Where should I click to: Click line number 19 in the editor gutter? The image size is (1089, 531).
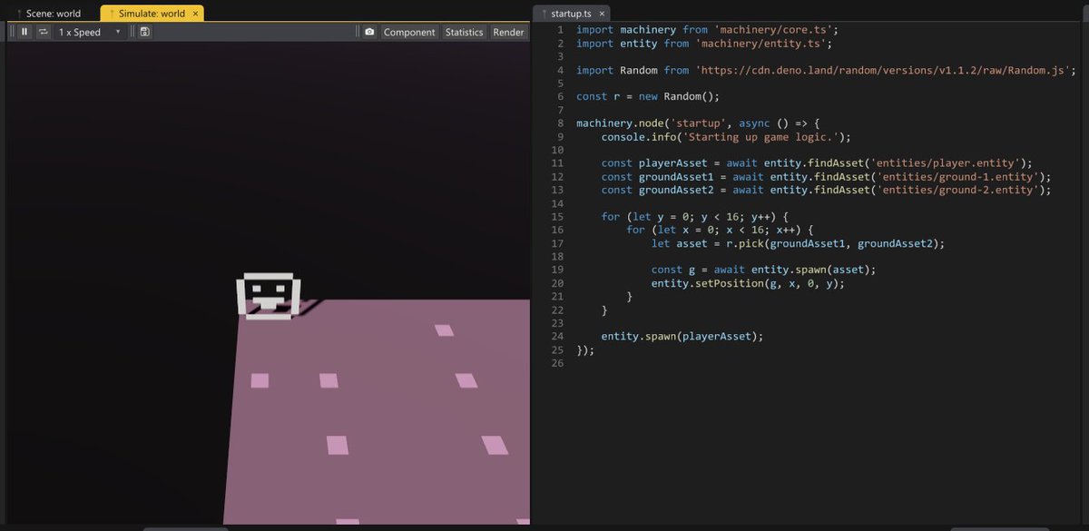click(557, 270)
